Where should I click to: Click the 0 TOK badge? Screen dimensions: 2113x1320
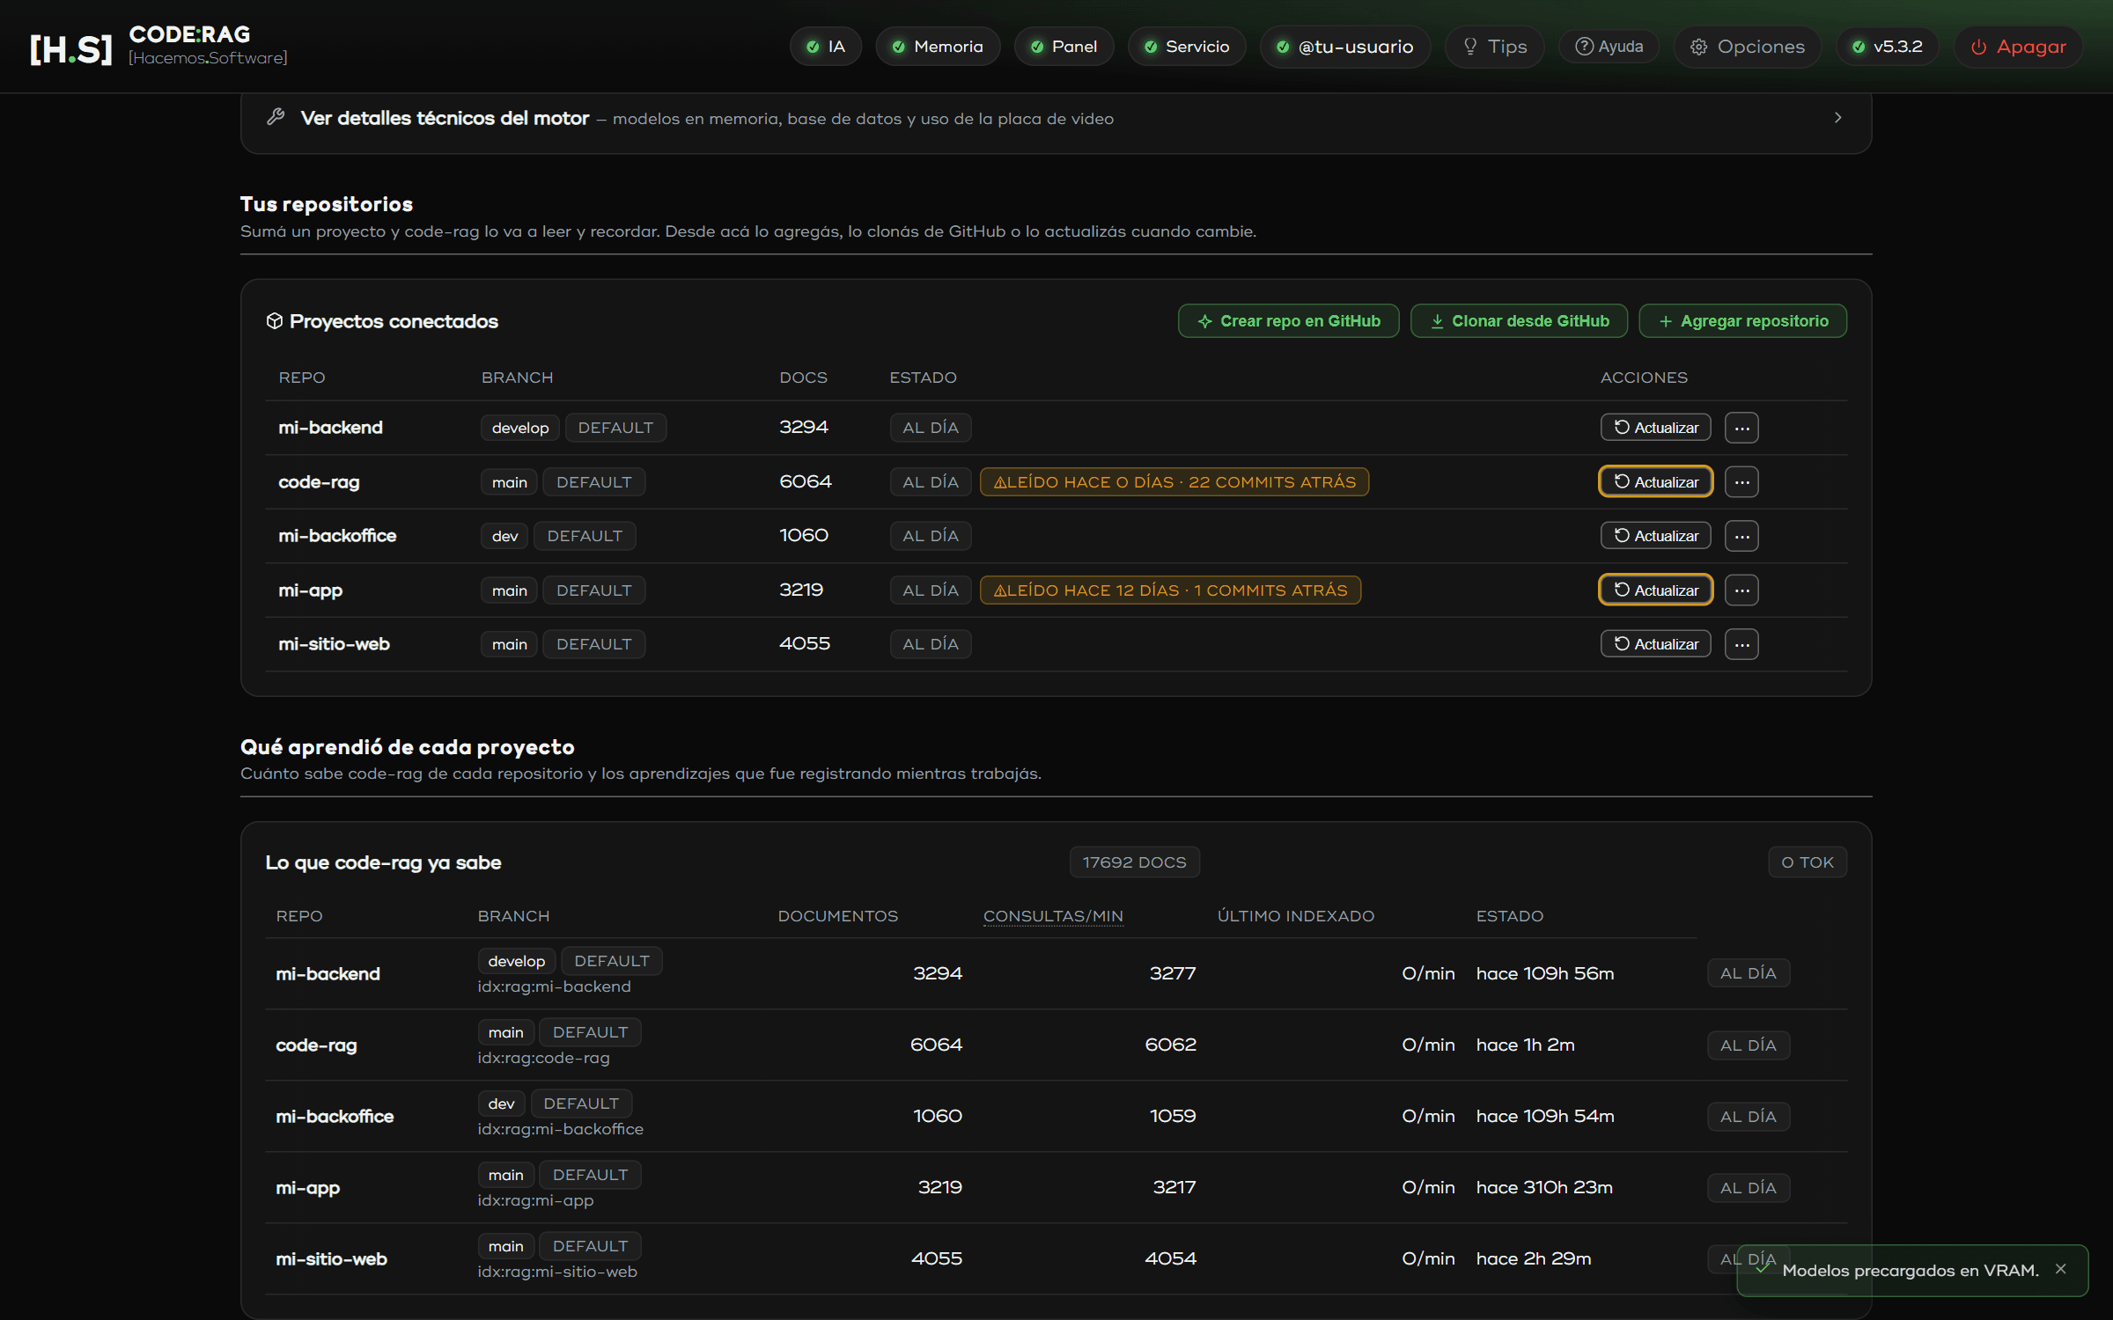(x=1807, y=862)
